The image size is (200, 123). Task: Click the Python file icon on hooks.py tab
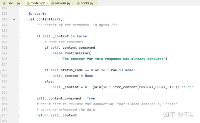tap(78, 3)
